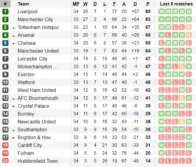This screenshot has height=167, width=196.
Task: Click the green up arrow next to Southampton
Action: click(14, 130)
